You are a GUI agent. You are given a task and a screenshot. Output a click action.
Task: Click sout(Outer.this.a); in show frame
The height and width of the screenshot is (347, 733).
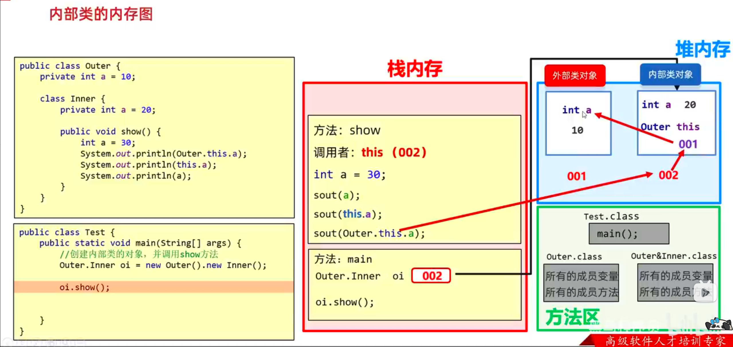pyautogui.click(x=369, y=234)
